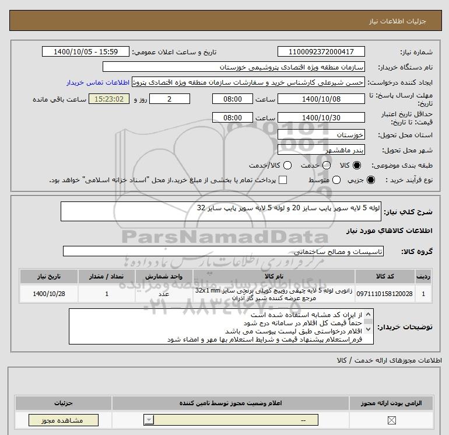
Task: Click scroll down arrow in buyer notes
Action: 369,329
